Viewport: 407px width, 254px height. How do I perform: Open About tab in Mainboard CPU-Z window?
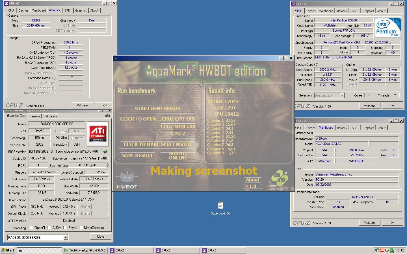point(381,128)
